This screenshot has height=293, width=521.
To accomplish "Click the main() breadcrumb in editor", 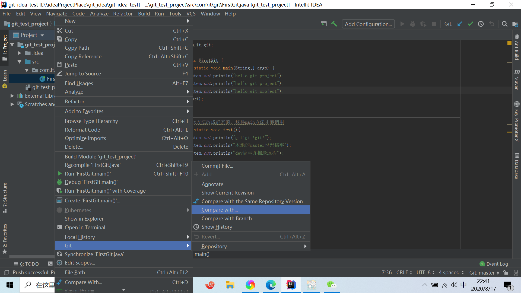I will (x=202, y=254).
